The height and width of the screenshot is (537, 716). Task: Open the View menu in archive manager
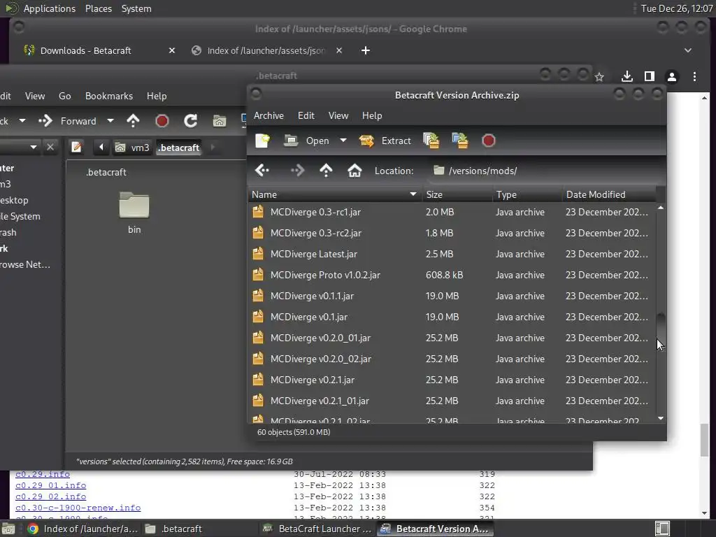click(x=338, y=115)
